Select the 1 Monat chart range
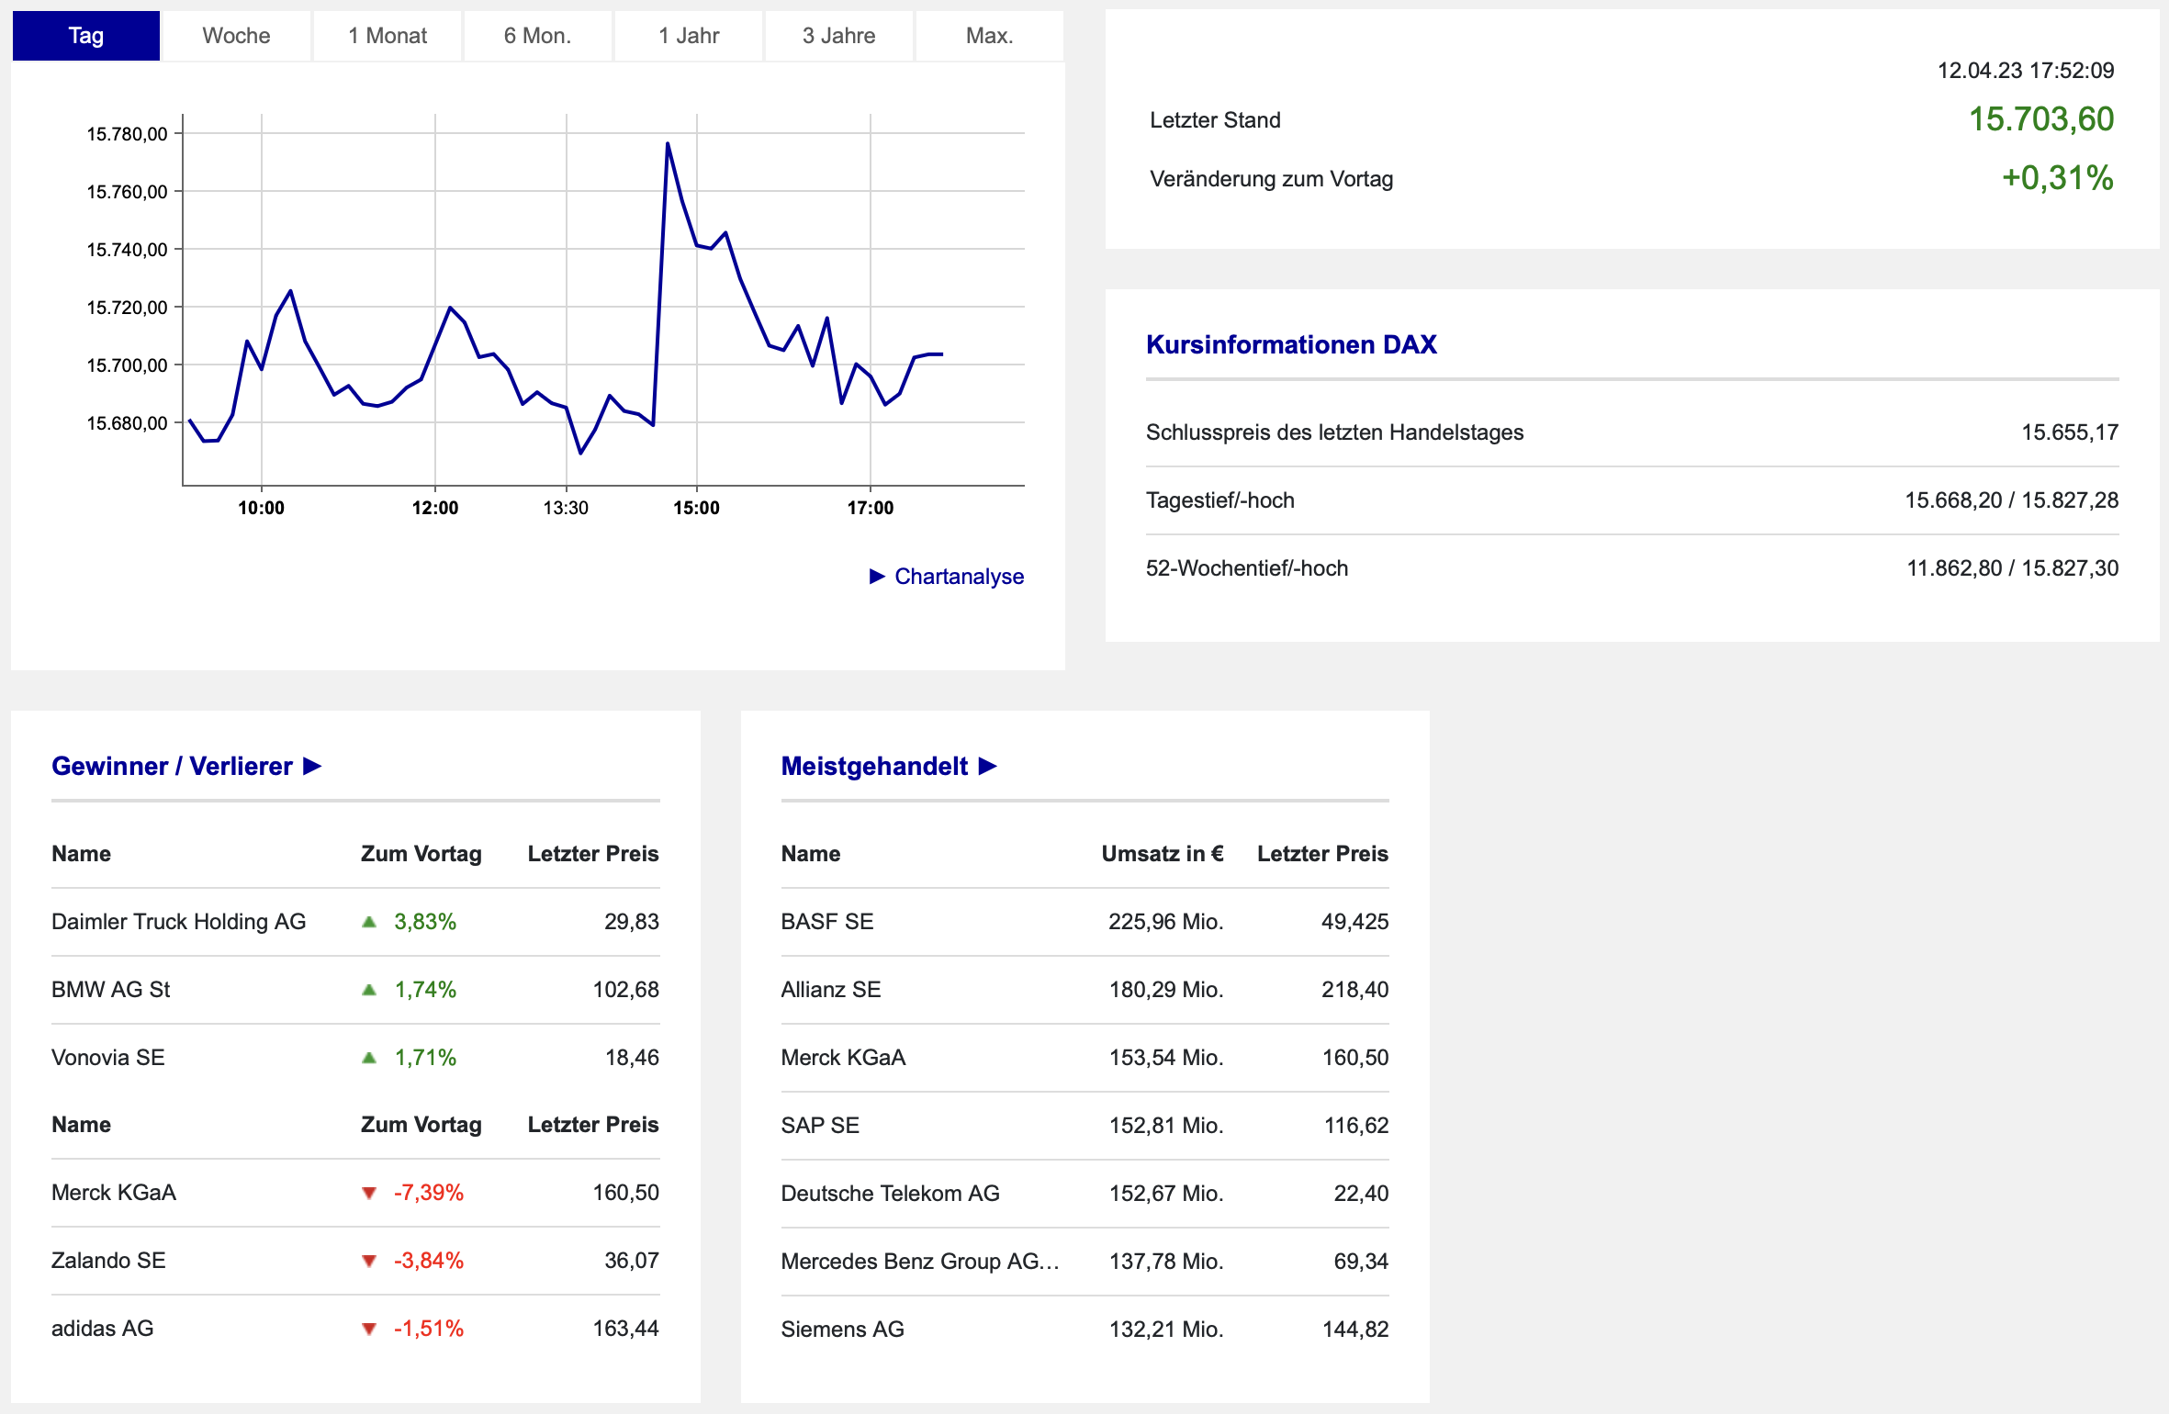The width and height of the screenshot is (2169, 1414). tap(387, 36)
